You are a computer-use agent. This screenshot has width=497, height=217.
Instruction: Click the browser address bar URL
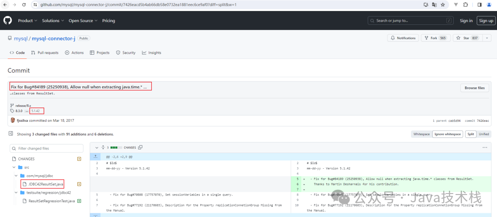click(138, 5)
